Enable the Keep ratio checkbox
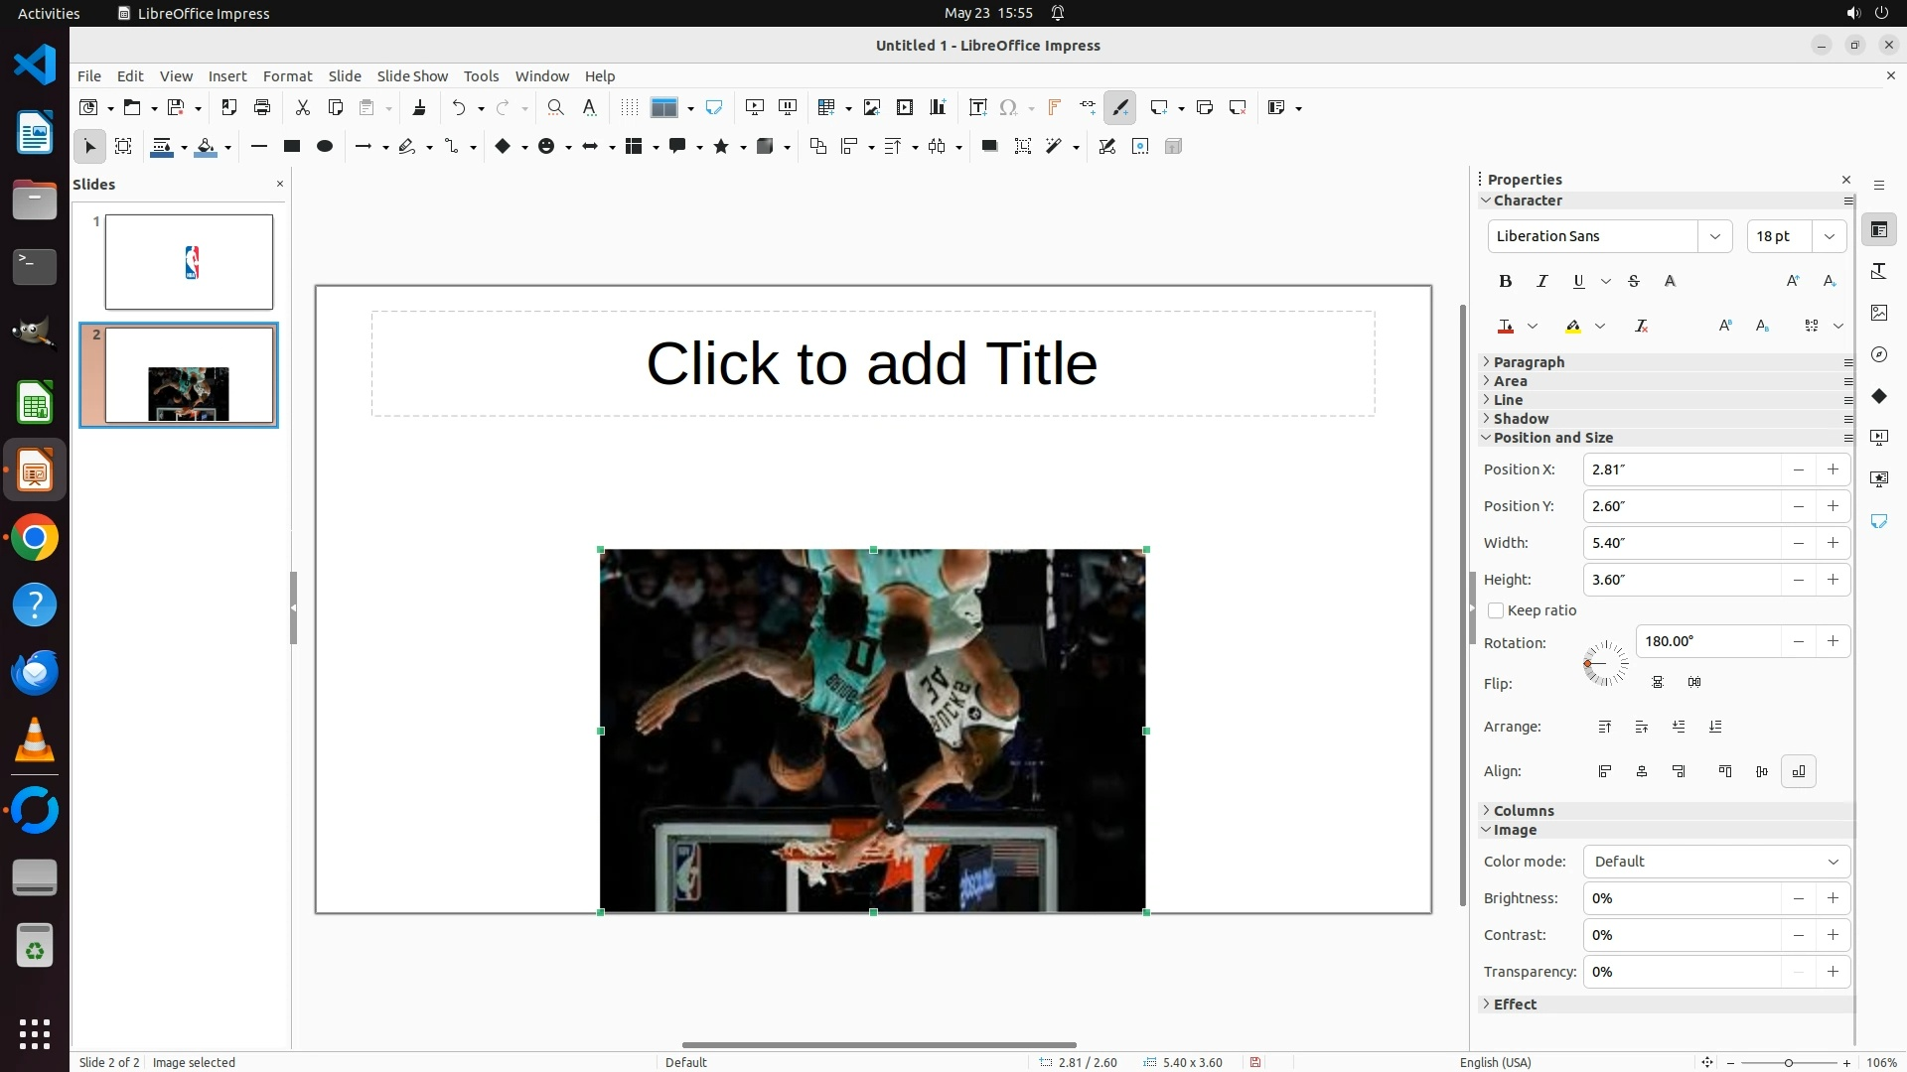This screenshot has height=1072, width=1907. pyautogui.click(x=1496, y=610)
